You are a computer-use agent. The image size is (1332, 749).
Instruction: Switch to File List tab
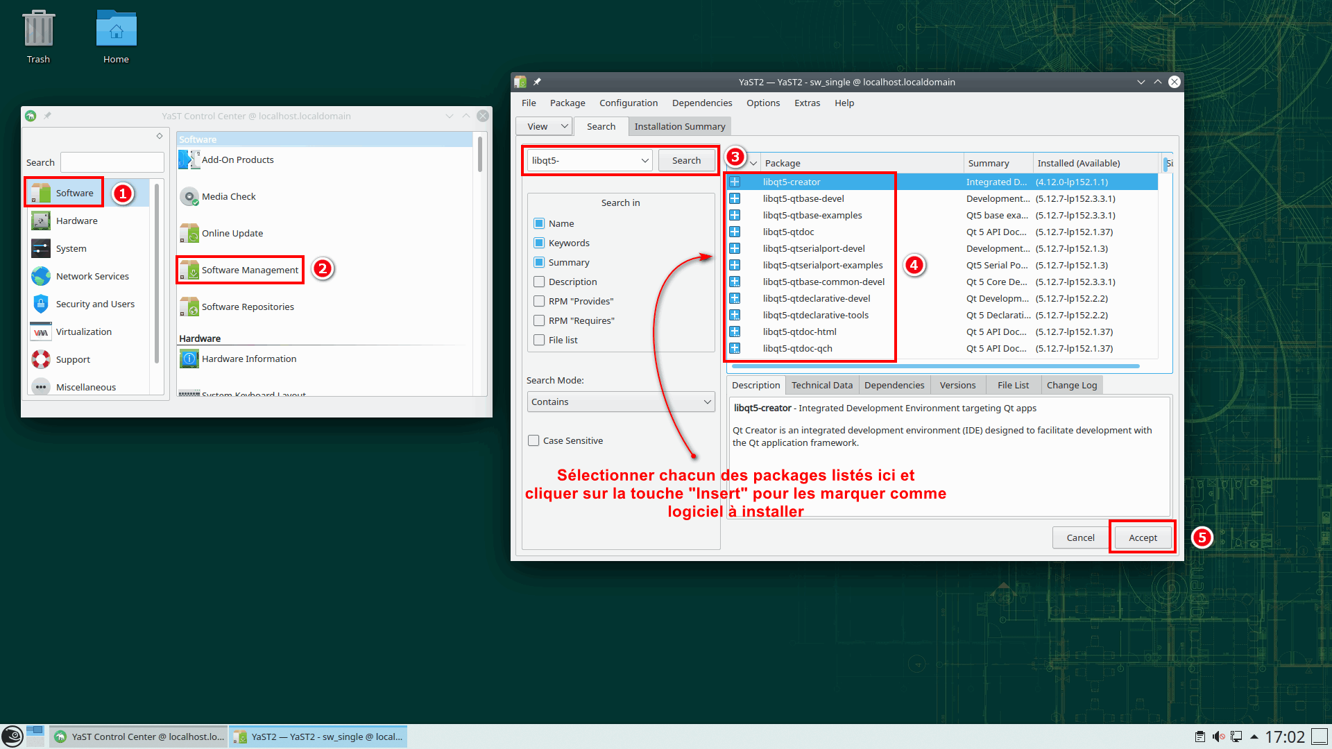coord(1013,385)
